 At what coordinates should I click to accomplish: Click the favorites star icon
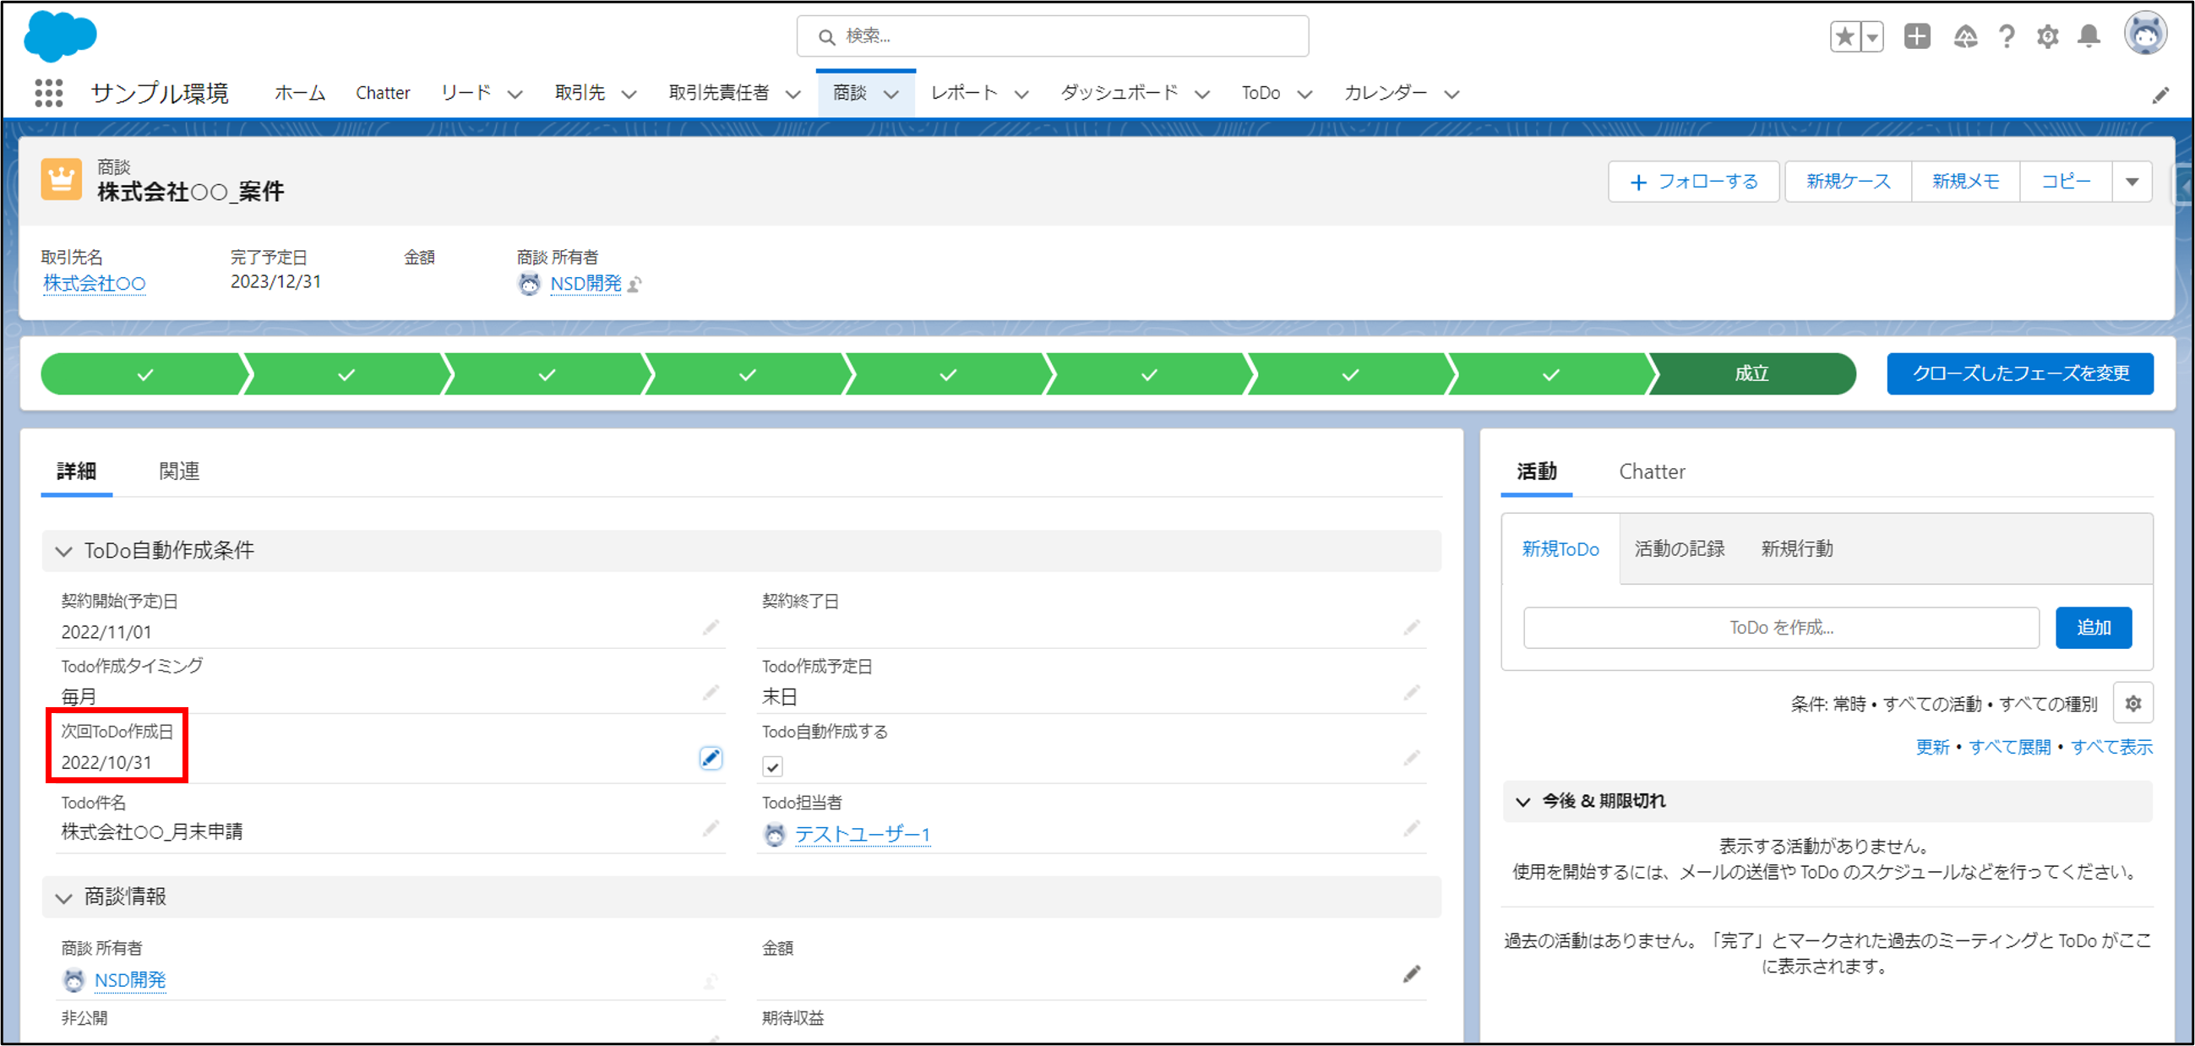[1844, 35]
